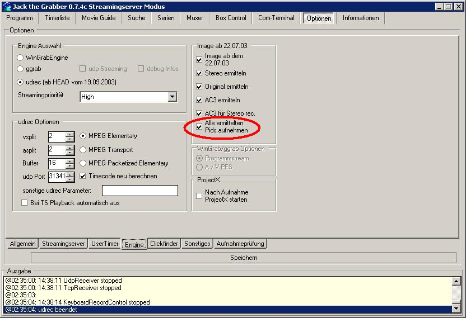
Task: Open the Sonstiges options sub-tab
Action: [197, 244]
